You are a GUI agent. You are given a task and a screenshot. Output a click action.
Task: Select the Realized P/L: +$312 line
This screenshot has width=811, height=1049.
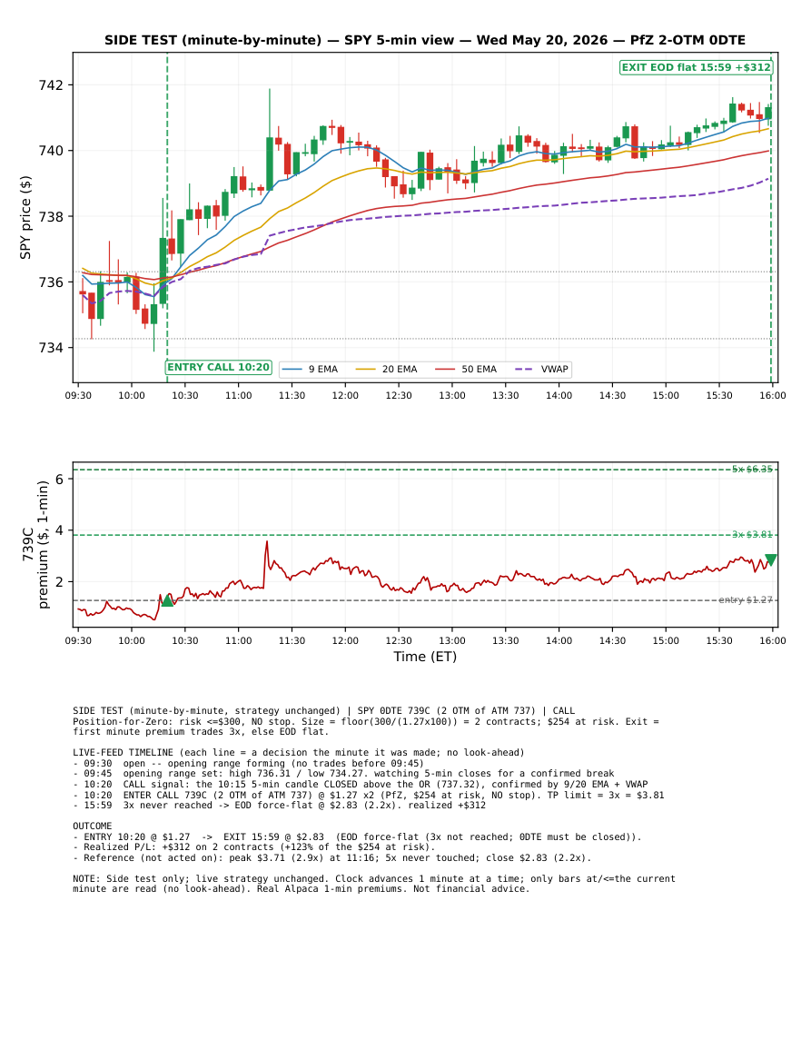pos(254,847)
